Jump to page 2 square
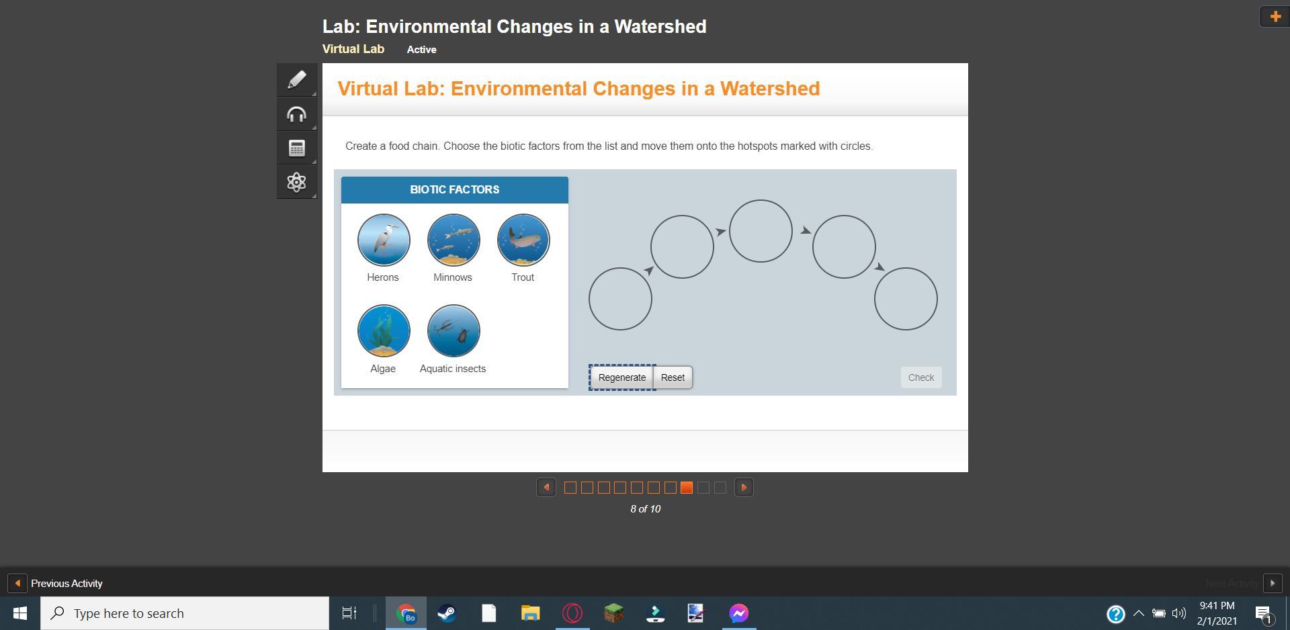This screenshot has height=630, width=1290. (x=587, y=488)
